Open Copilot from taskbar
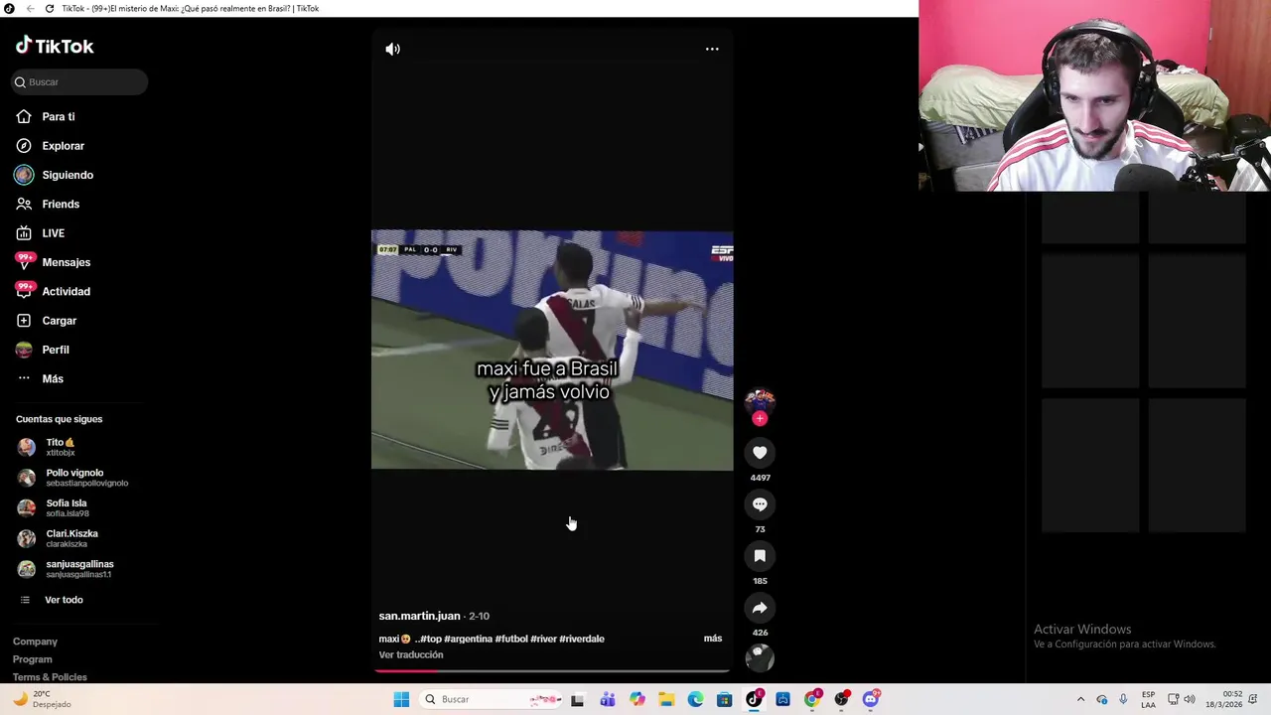Screen dimensions: 1271x715 pos(636,699)
